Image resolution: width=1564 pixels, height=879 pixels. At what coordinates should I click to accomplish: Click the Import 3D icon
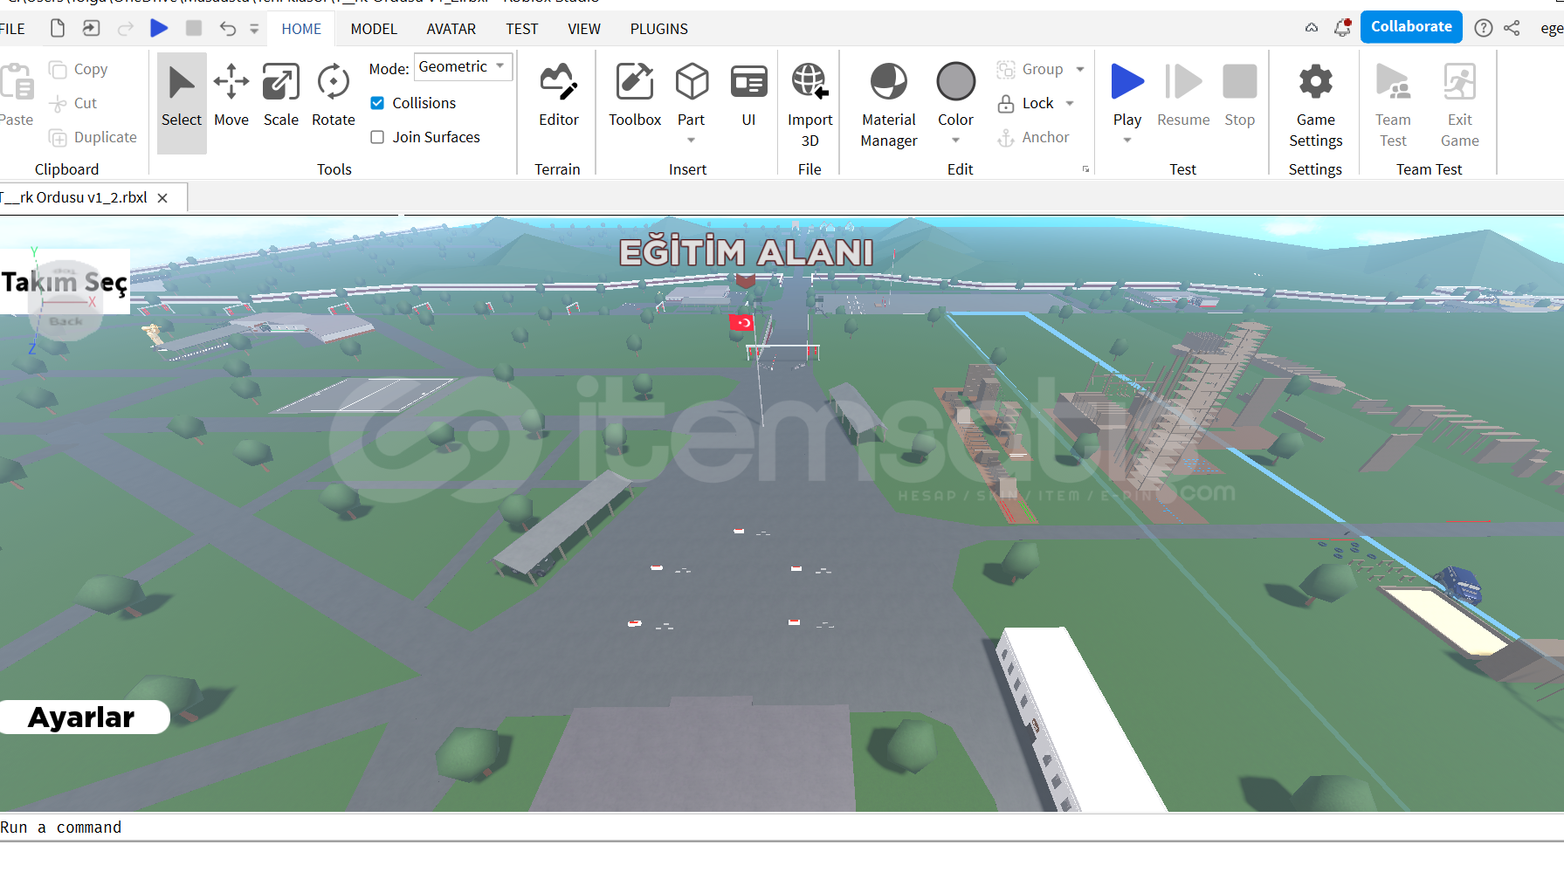pyautogui.click(x=810, y=83)
